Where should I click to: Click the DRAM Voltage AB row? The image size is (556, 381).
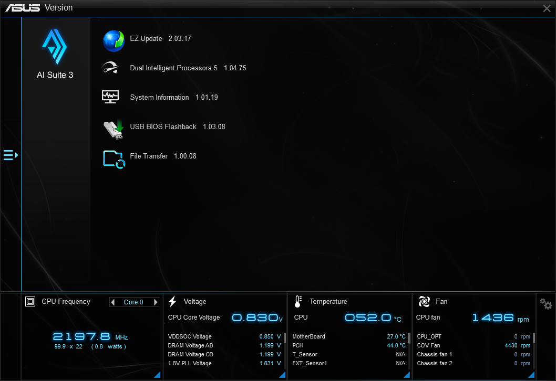click(x=224, y=345)
